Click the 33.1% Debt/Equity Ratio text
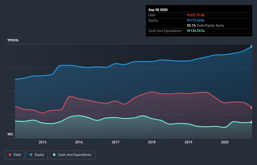257x165 pixels. click(x=205, y=25)
